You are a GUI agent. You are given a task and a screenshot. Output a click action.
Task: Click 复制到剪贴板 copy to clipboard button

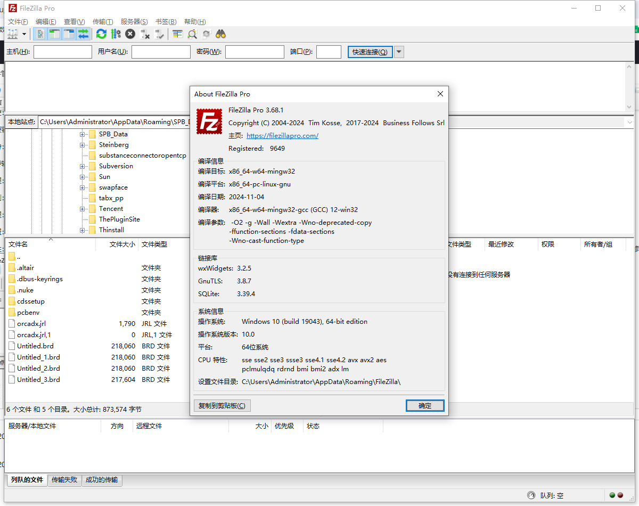222,405
